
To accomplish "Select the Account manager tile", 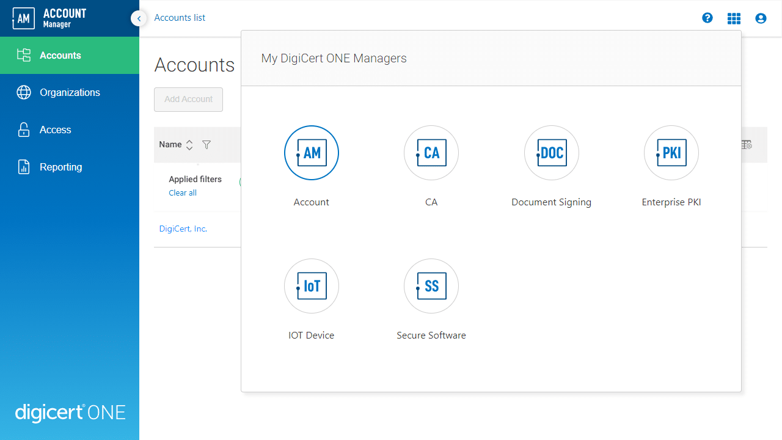I will (311, 153).
